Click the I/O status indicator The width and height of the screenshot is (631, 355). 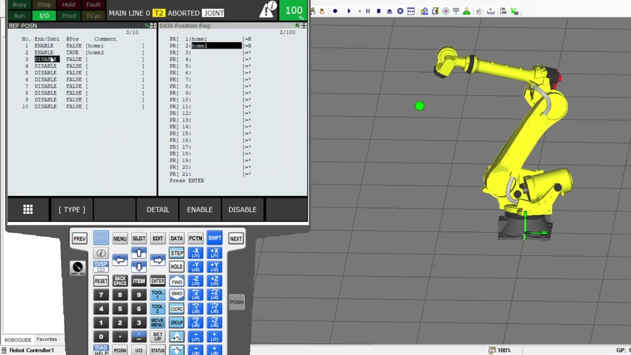[44, 16]
